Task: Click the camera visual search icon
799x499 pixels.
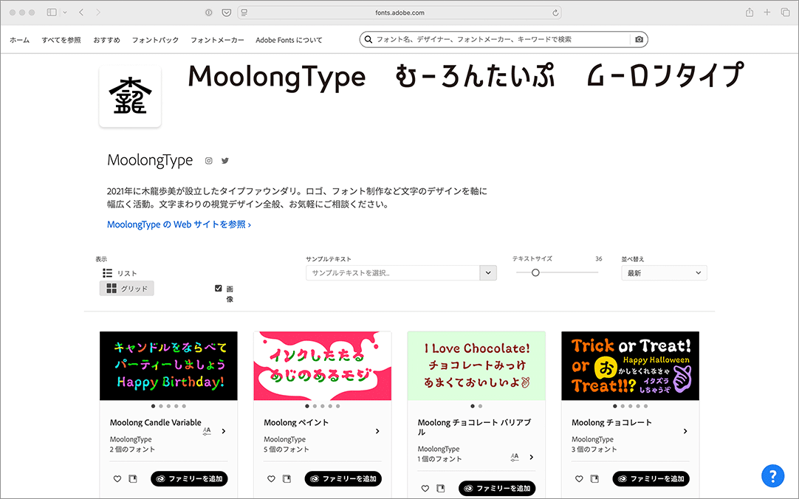Action: pyautogui.click(x=639, y=39)
